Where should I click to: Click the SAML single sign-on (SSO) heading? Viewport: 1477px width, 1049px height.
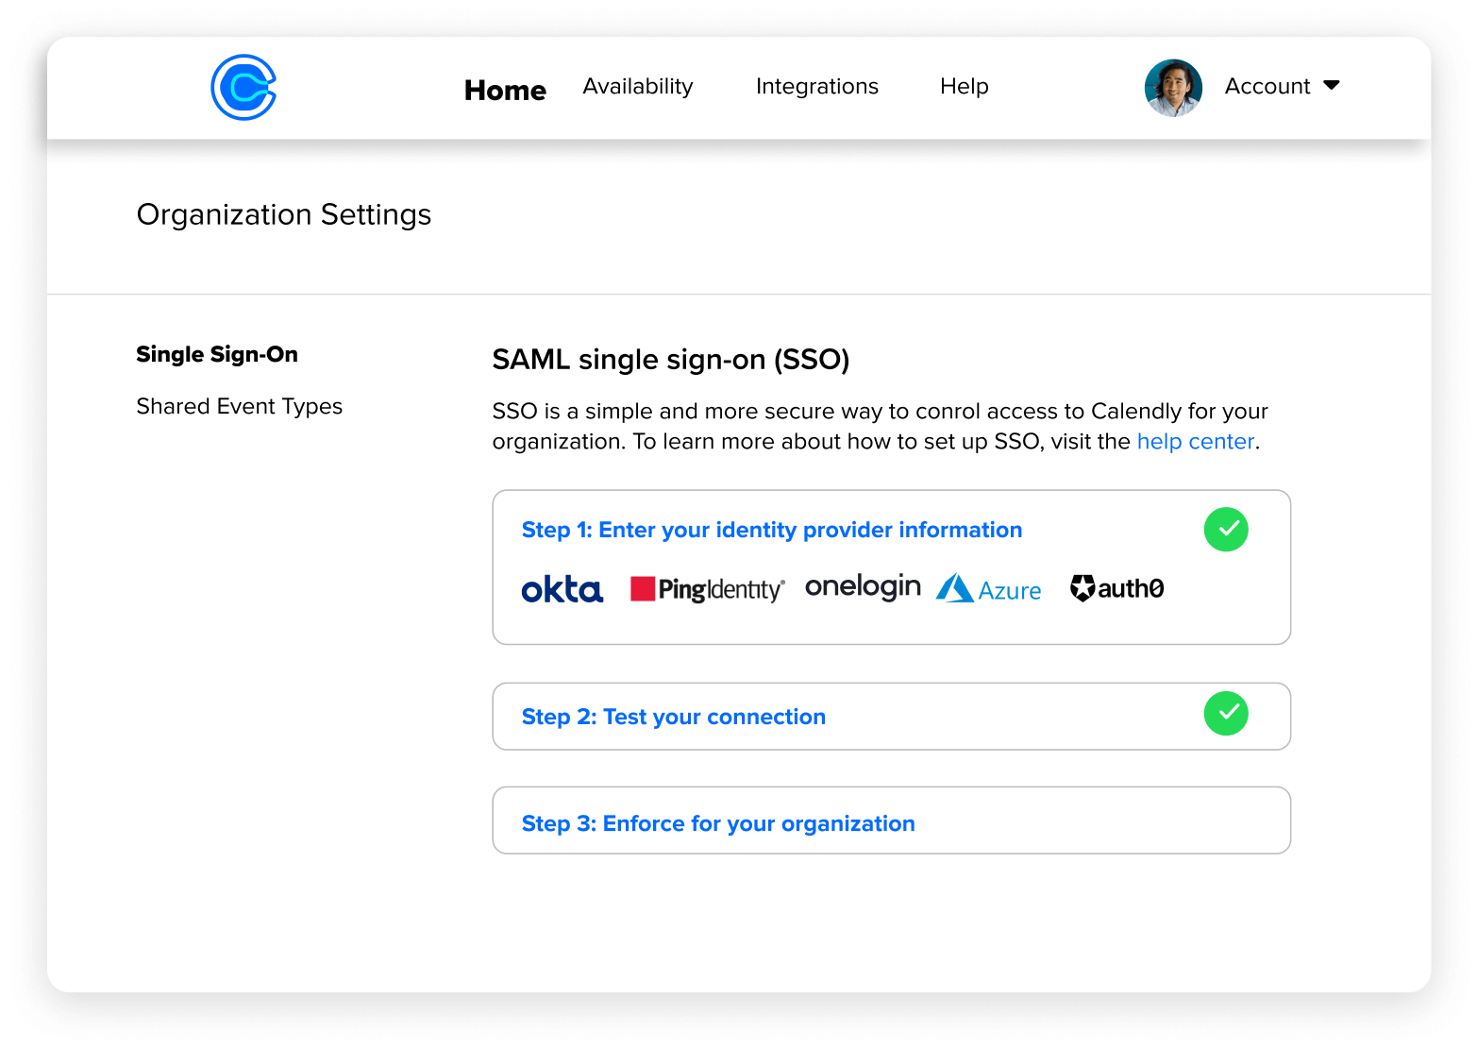671,360
